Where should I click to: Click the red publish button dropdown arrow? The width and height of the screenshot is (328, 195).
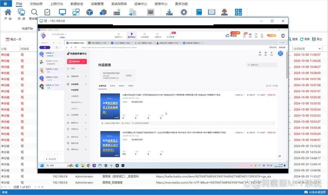pyautogui.click(x=84, y=61)
